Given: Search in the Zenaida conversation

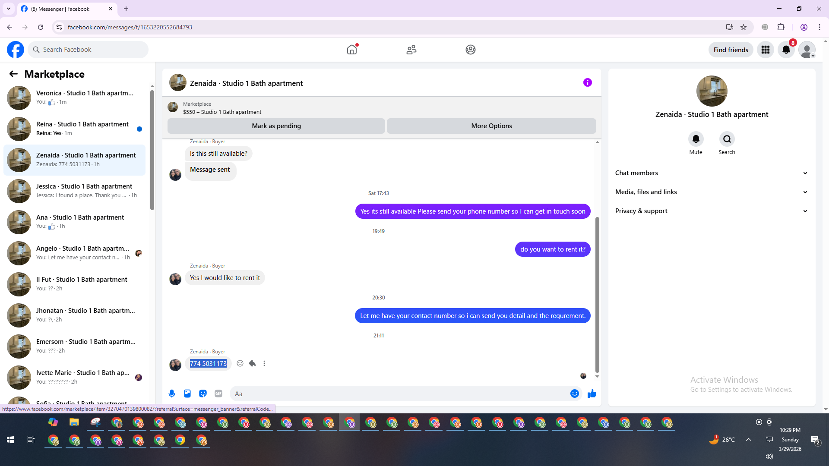Looking at the screenshot, I should (x=727, y=139).
